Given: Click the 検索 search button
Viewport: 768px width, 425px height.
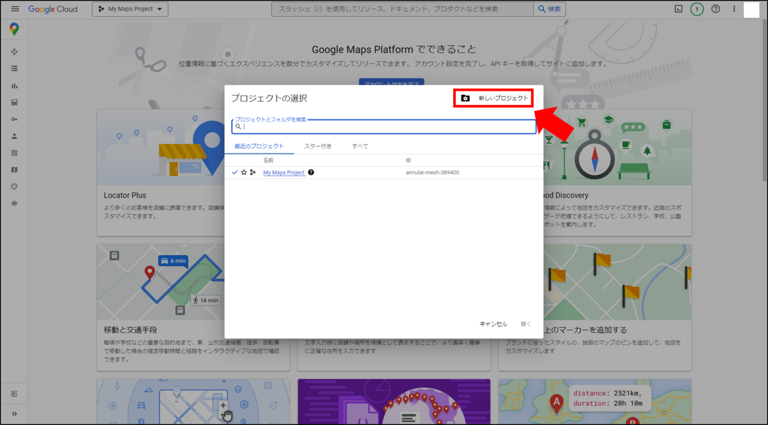Looking at the screenshot, I should [x=550, y=9].
